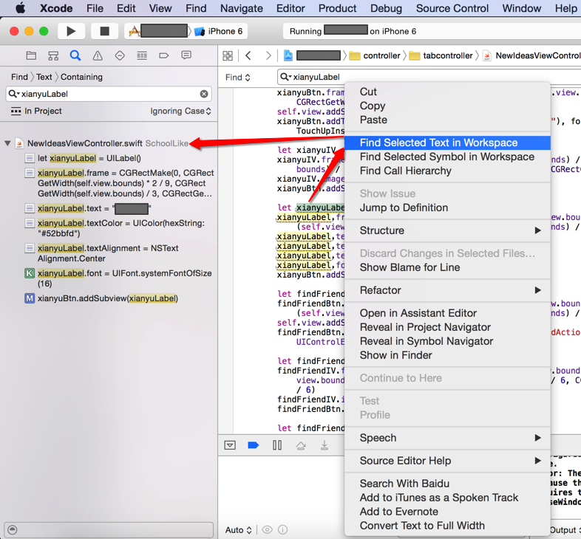Open the Product menu
The height and width of the screenshot is (539, 581).
[x=337, y=8]
